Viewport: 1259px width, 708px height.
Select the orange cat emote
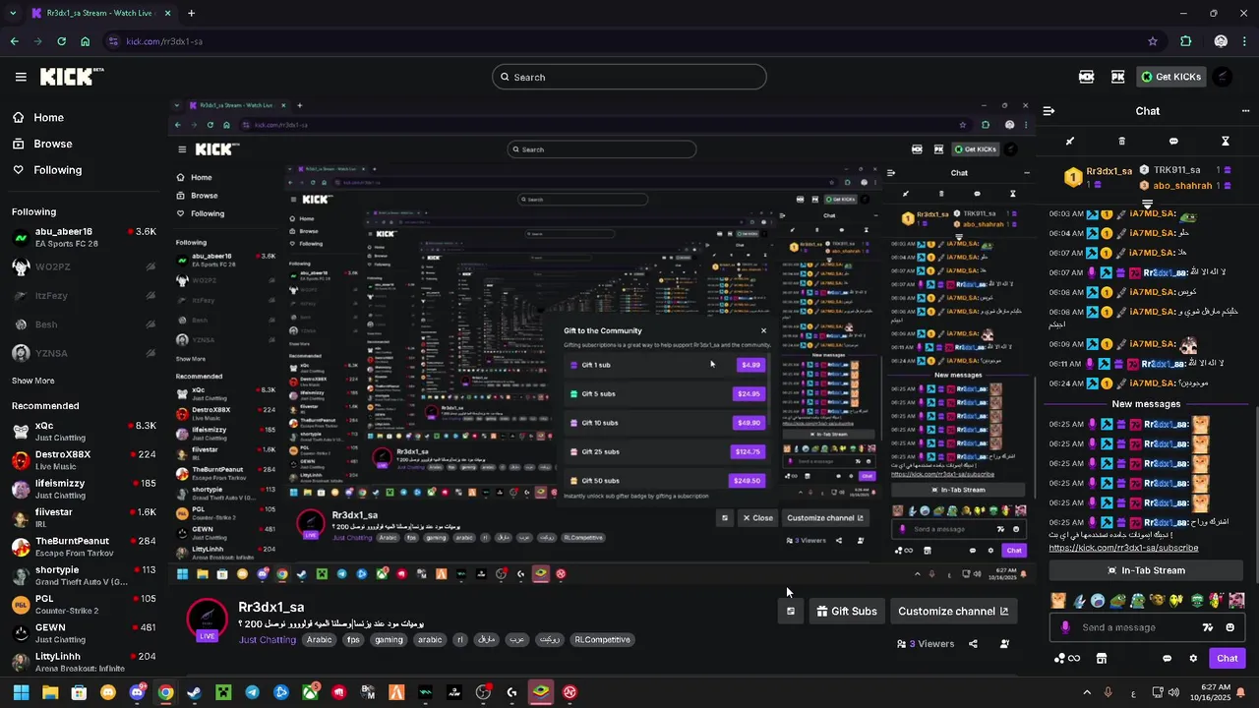point(1058,600)
